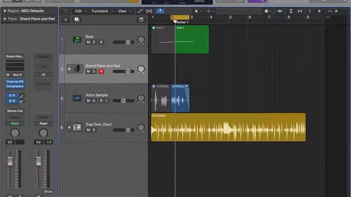Click the Audio FX slot on output strip
Image resolution: width=351 pixels, height=197 pixels.
(x=43, y=84)
